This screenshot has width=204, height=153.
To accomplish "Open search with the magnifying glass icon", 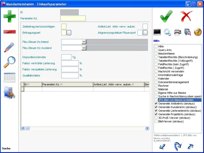I will click(x=9, y=62).
